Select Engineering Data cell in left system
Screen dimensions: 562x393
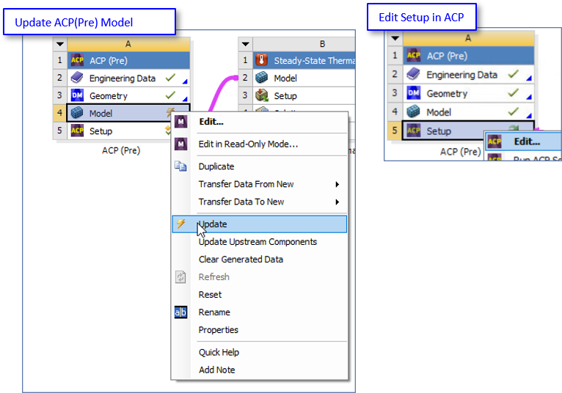[128, 78]
